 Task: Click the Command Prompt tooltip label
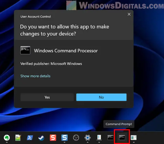[119, 124]
